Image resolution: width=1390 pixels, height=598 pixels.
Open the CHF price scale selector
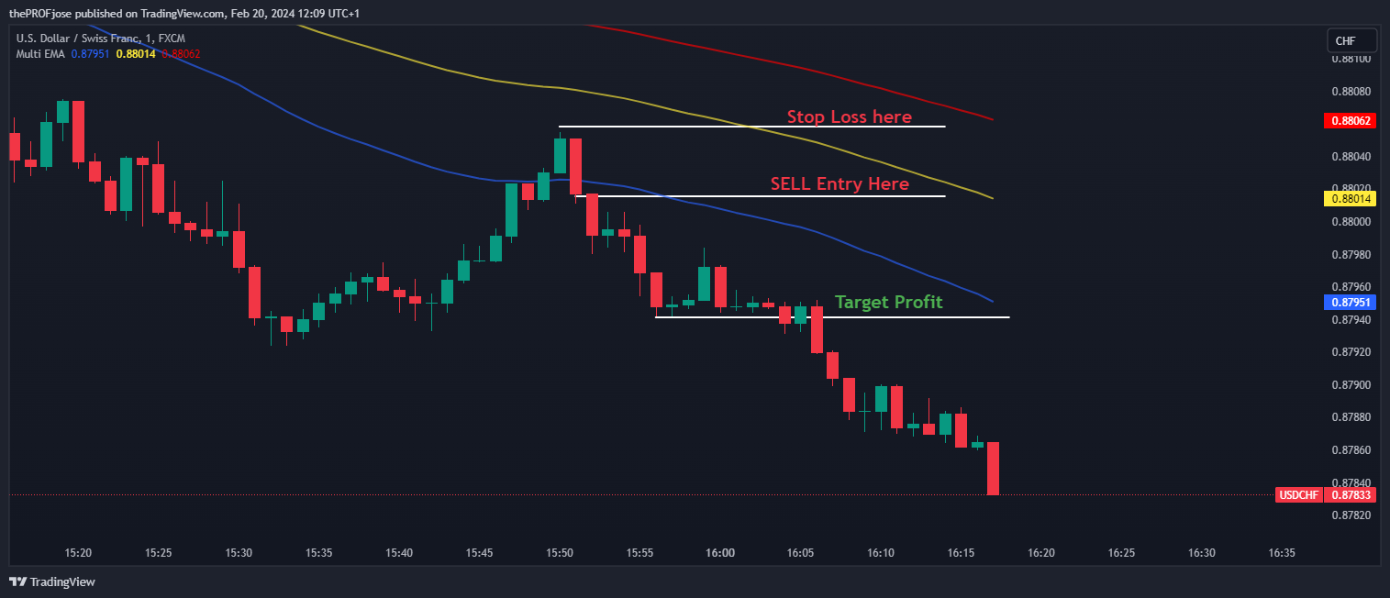pos(1351,39)
